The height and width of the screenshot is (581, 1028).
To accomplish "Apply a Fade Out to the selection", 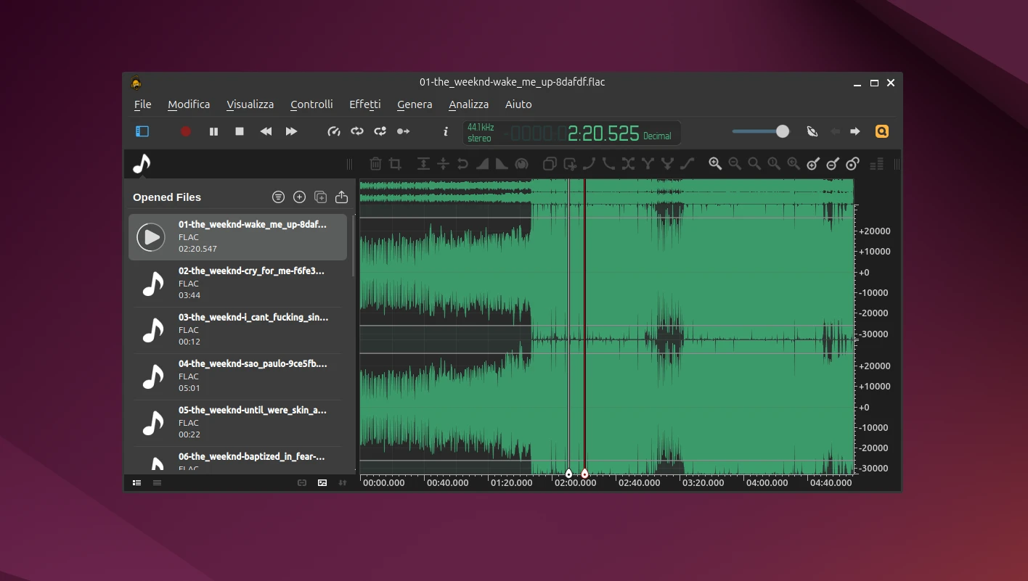I will 501,164.
